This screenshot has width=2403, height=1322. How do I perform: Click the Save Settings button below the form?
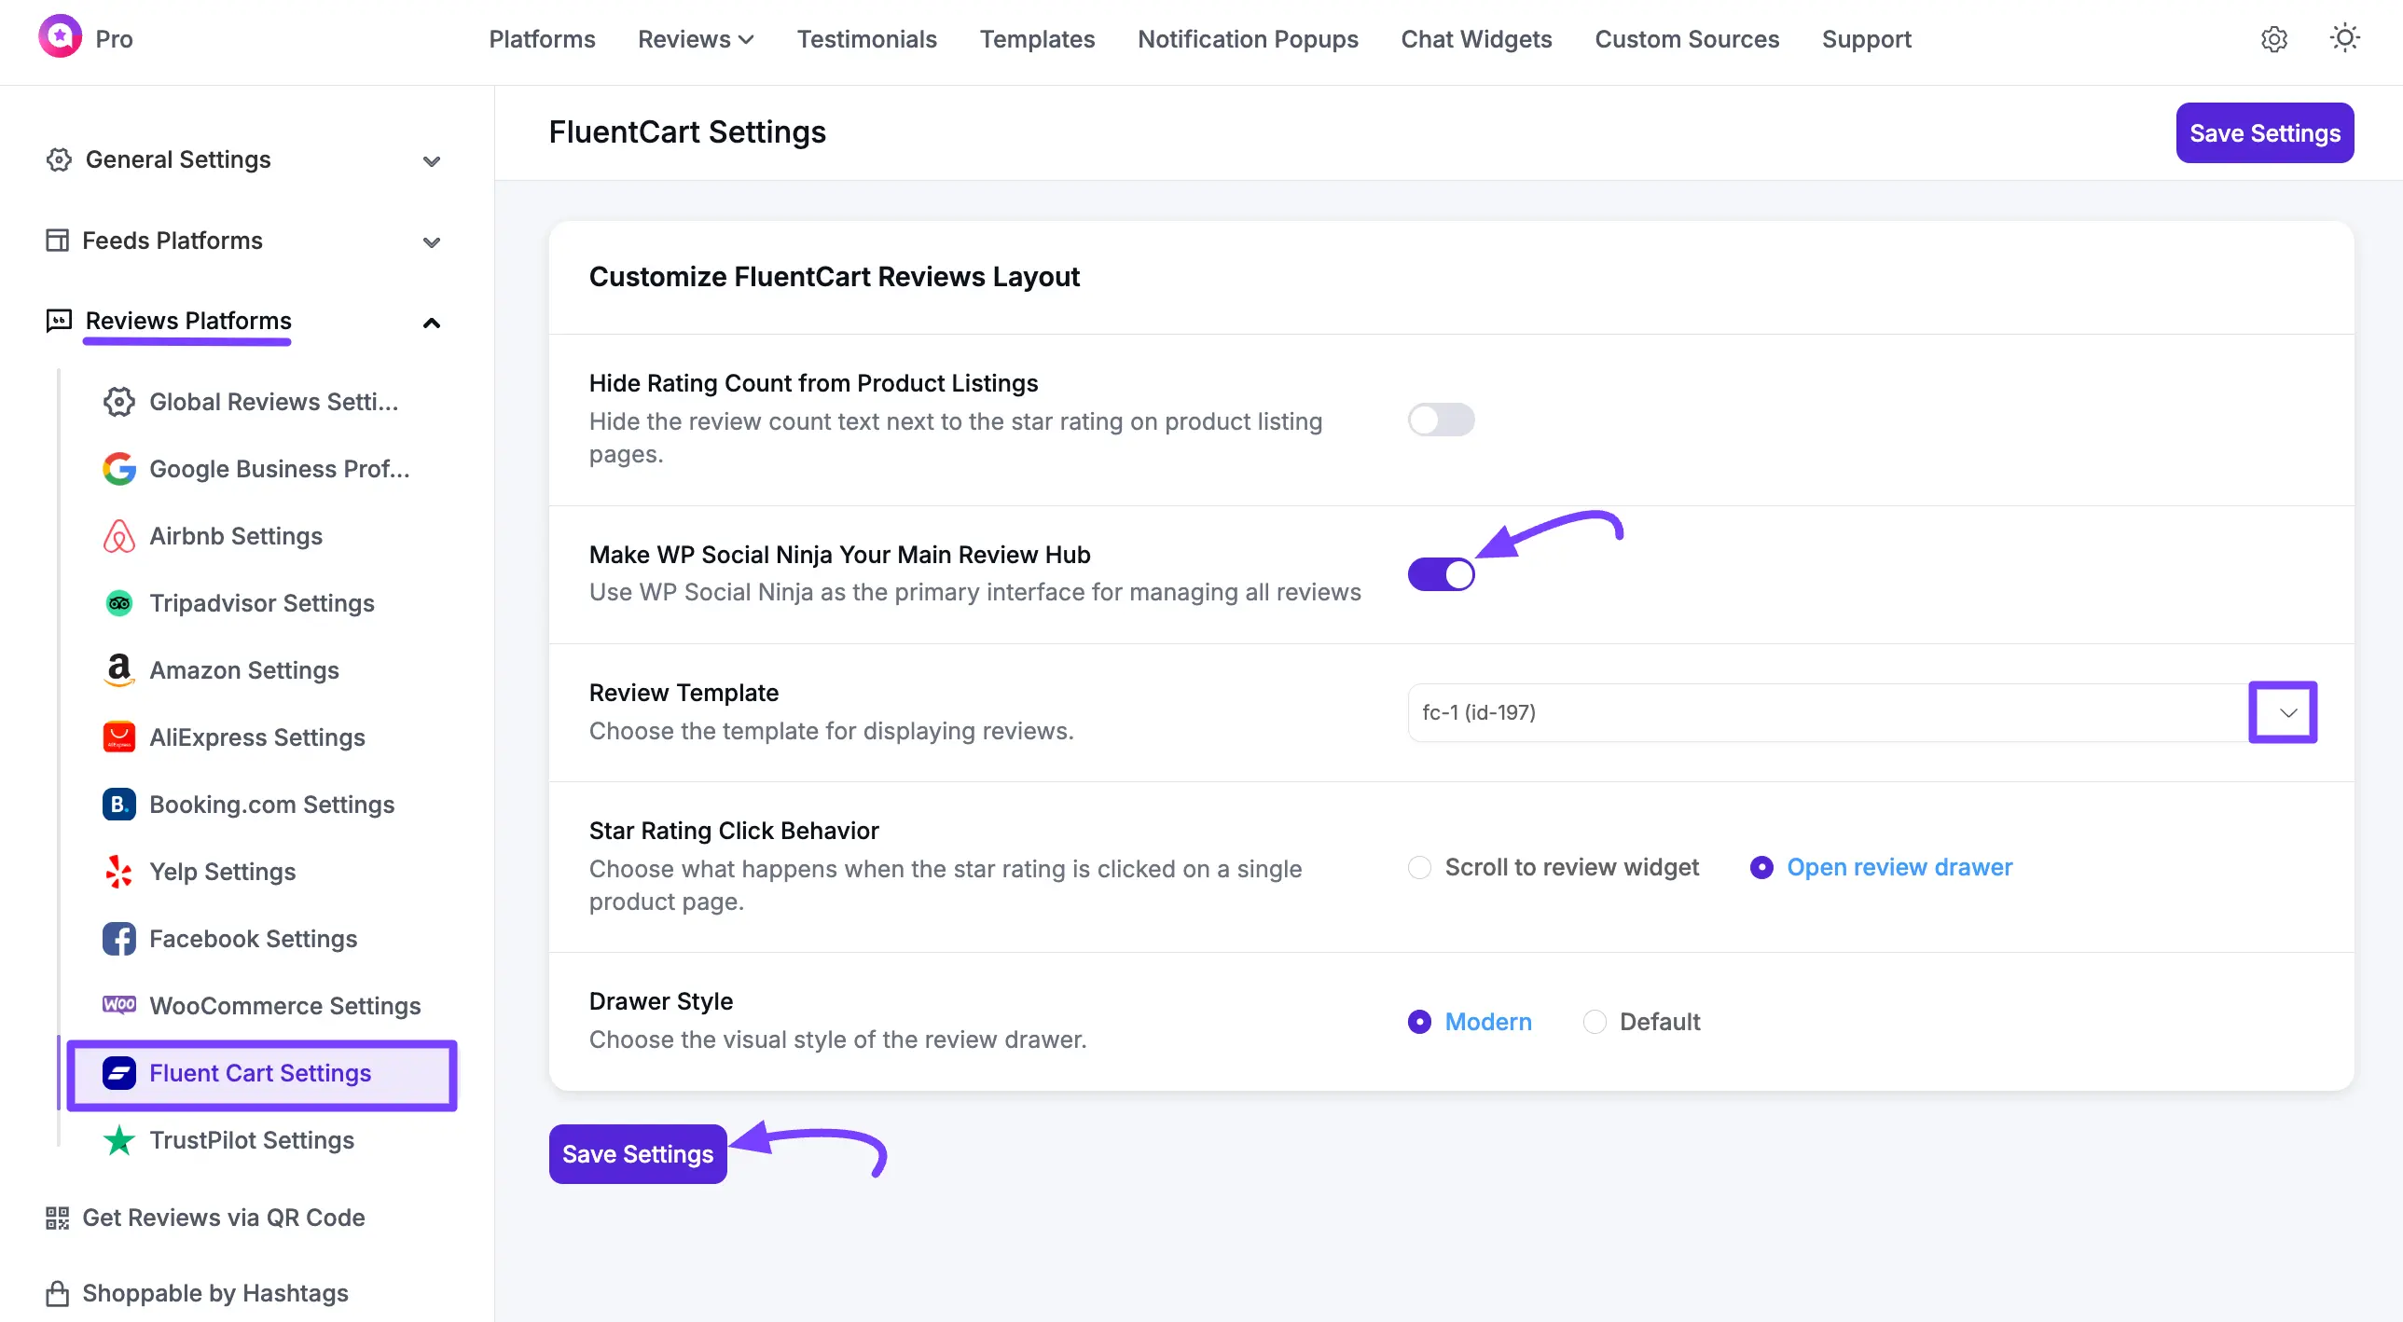637,1153
